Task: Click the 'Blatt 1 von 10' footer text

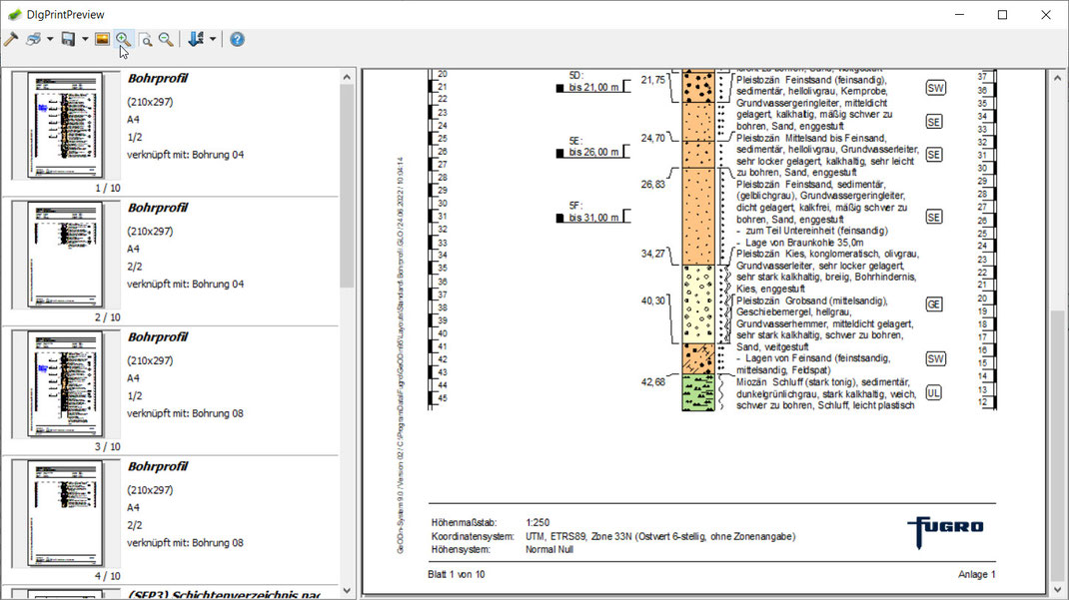Action: [457, 575]
